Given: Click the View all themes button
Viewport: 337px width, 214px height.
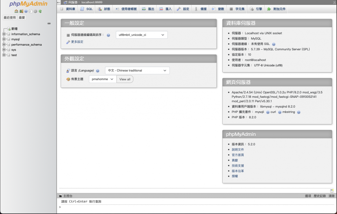Looking at the screenshot, I should tap(125, 79).
